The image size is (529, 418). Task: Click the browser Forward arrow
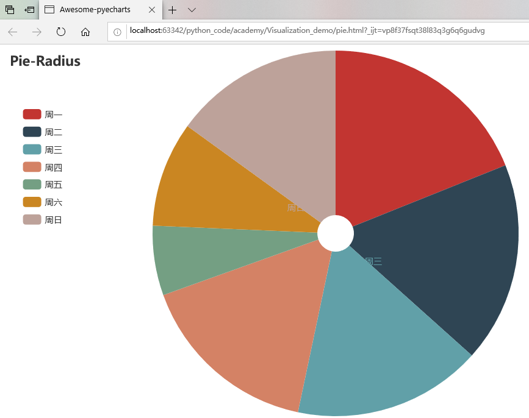tap(37, 32)
